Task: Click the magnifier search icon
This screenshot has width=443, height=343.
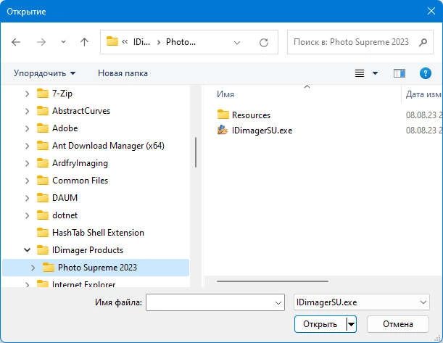Action: pos(423,42)
